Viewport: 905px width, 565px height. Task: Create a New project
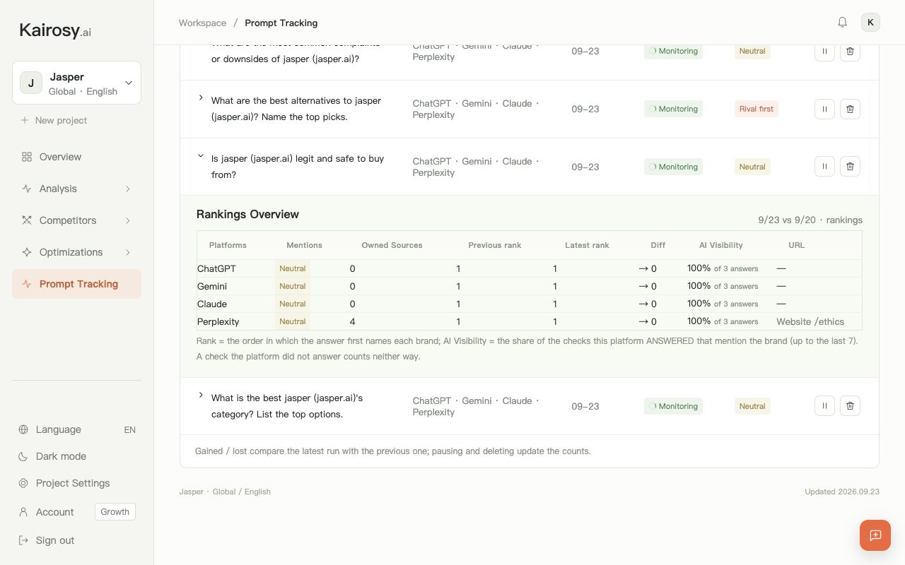(54, 120)
